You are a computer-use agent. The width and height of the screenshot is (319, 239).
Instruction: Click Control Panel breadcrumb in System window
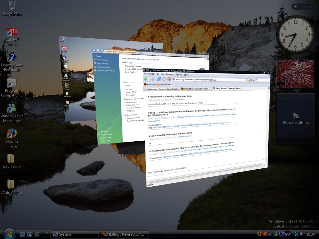point(112,51)
